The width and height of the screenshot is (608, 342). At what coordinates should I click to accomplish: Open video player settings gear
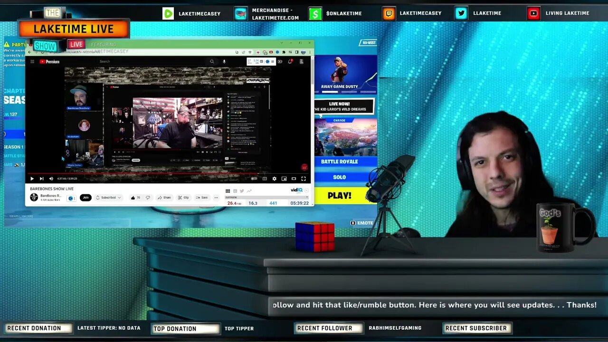click(x=274, y=179)
